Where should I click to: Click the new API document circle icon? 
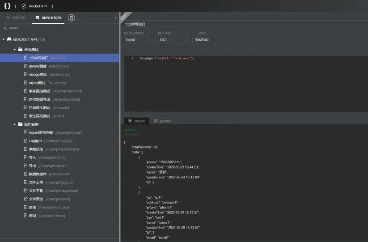[72, 18]
